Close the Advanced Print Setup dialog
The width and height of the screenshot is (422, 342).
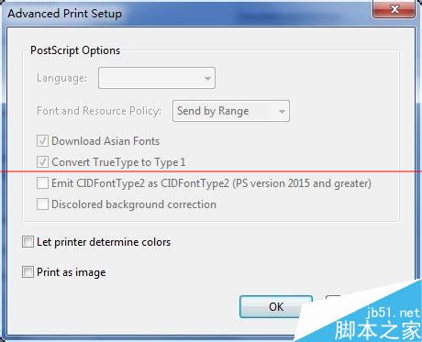coord(394,9)
